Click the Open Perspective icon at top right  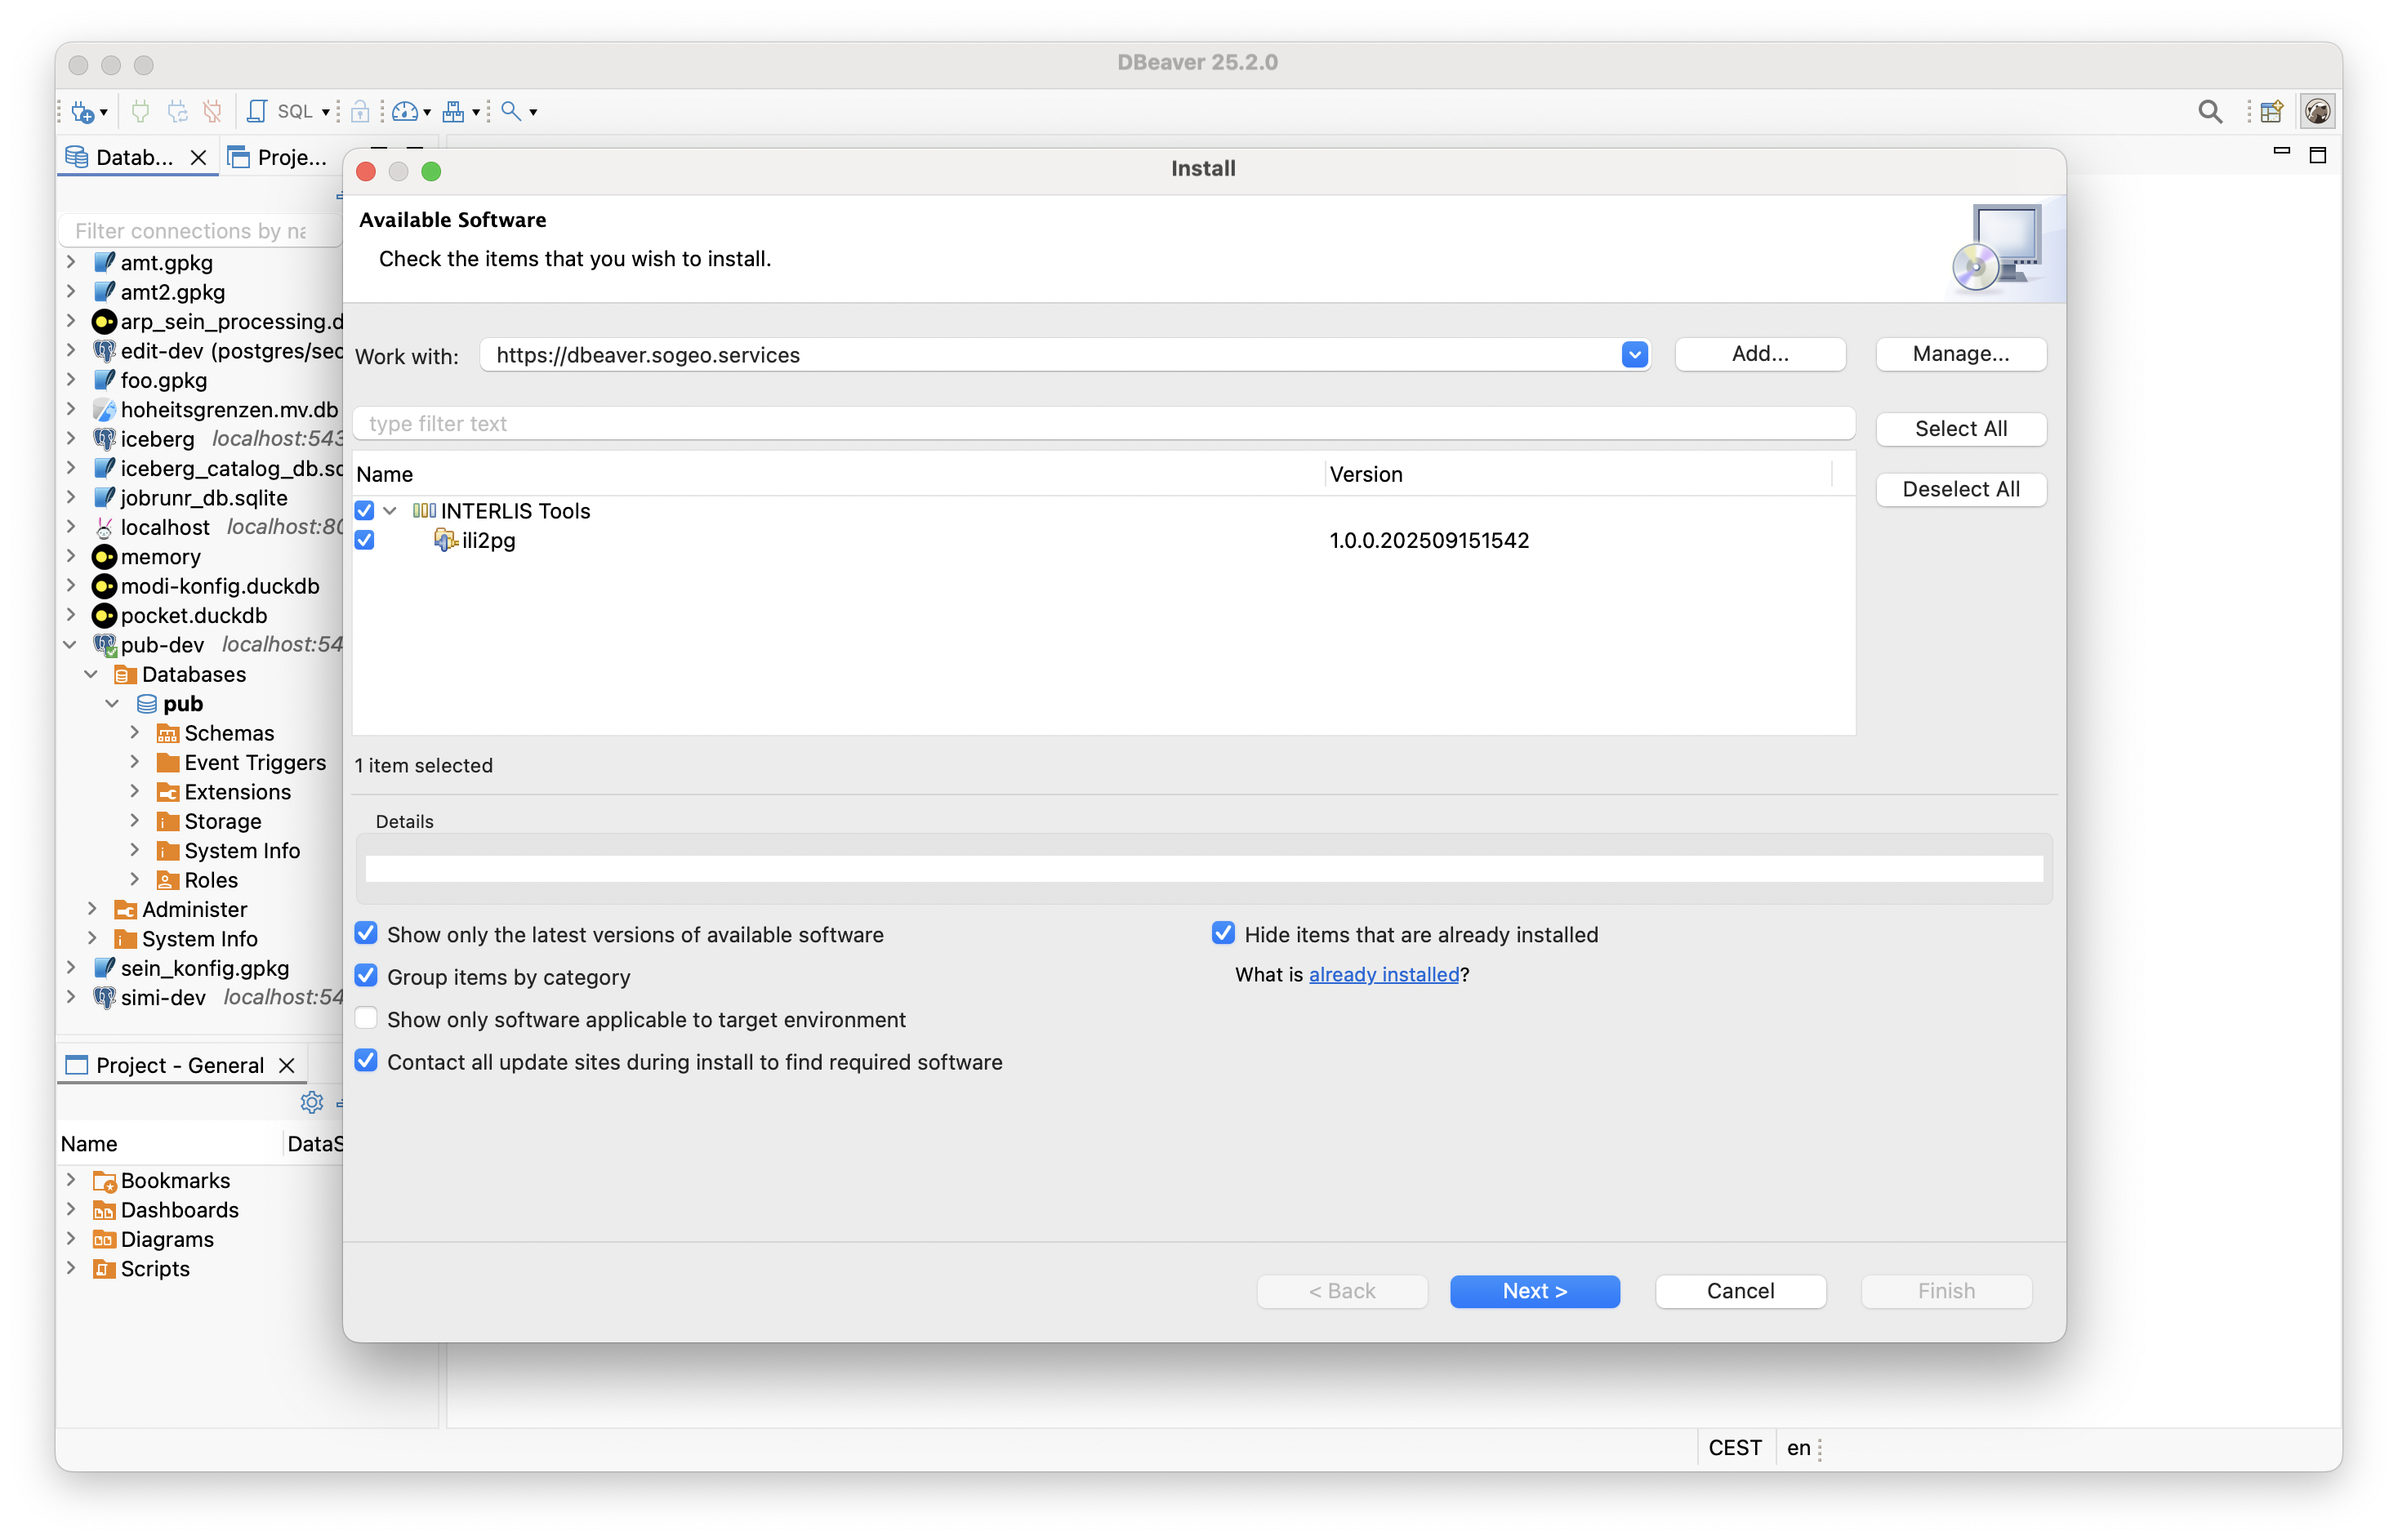2272,112
